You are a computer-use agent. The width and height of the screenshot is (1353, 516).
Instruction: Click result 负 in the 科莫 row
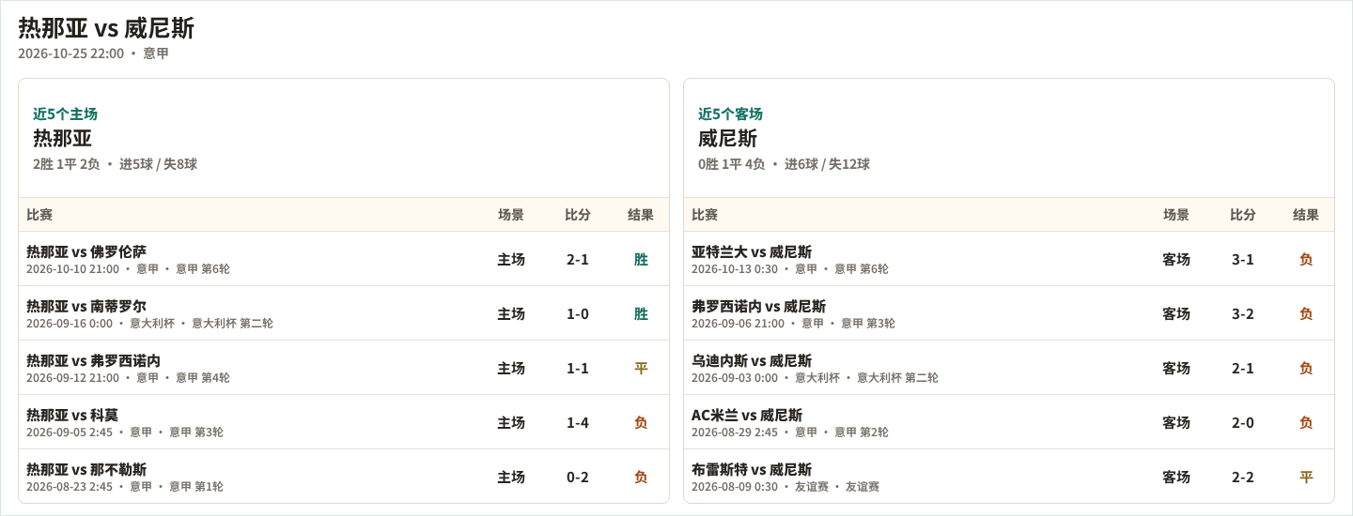click(x=641, y=422)
